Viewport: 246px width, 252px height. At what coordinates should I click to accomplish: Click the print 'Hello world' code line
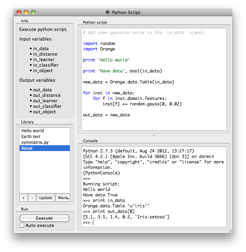(x=106, y=60)
